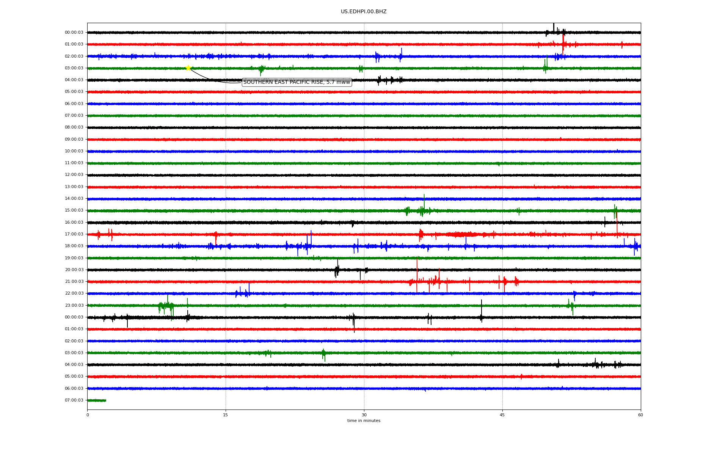Click the 08:00:03 row label
728x455 pixels.
click(x=74, y=127)
